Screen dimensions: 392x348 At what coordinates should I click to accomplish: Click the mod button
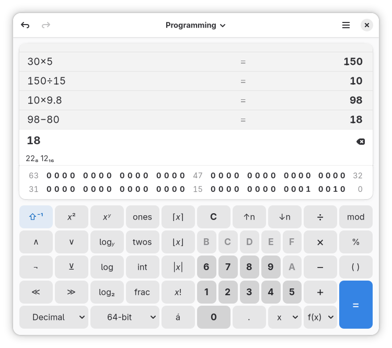355,217
